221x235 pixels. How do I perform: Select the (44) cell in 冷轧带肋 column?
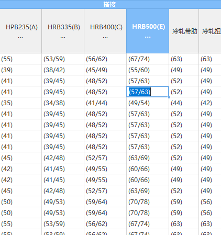point(184,103)
